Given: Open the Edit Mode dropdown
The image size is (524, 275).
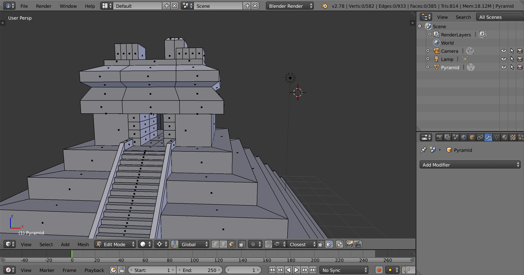Looking at the screenshot, I should point(115,244).
